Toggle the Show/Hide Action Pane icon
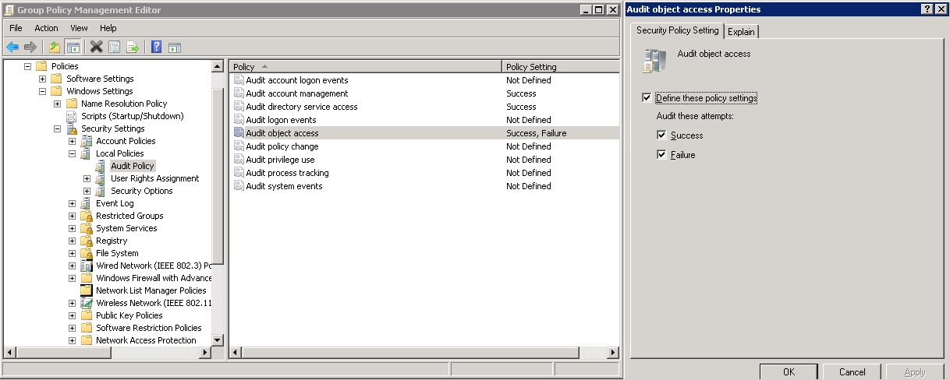 (175, 47)
